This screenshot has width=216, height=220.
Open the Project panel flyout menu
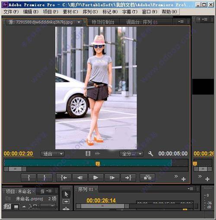click(48, 191)
